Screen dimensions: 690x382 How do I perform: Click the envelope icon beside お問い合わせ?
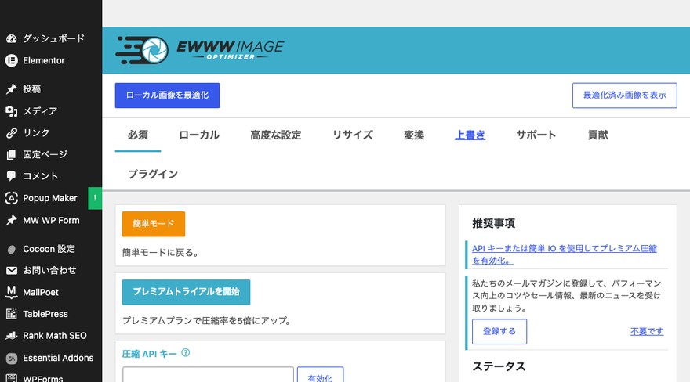[12, 271]
